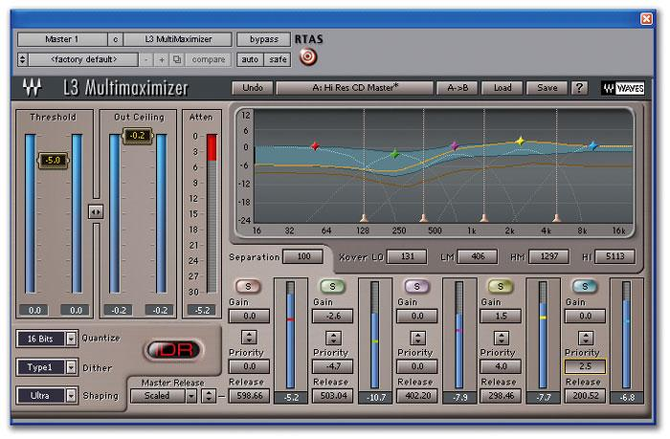The width and height of the screenshot is (670, 439).
Task: Select the blue band marker on graph
Action: coord(592,145)
